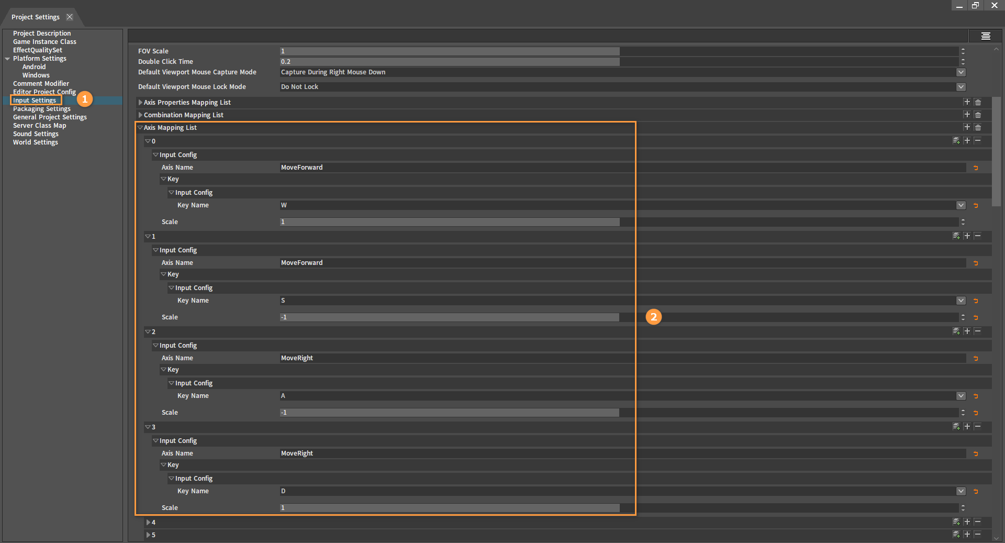Open Comment Modifier settings

coord(41,84)
